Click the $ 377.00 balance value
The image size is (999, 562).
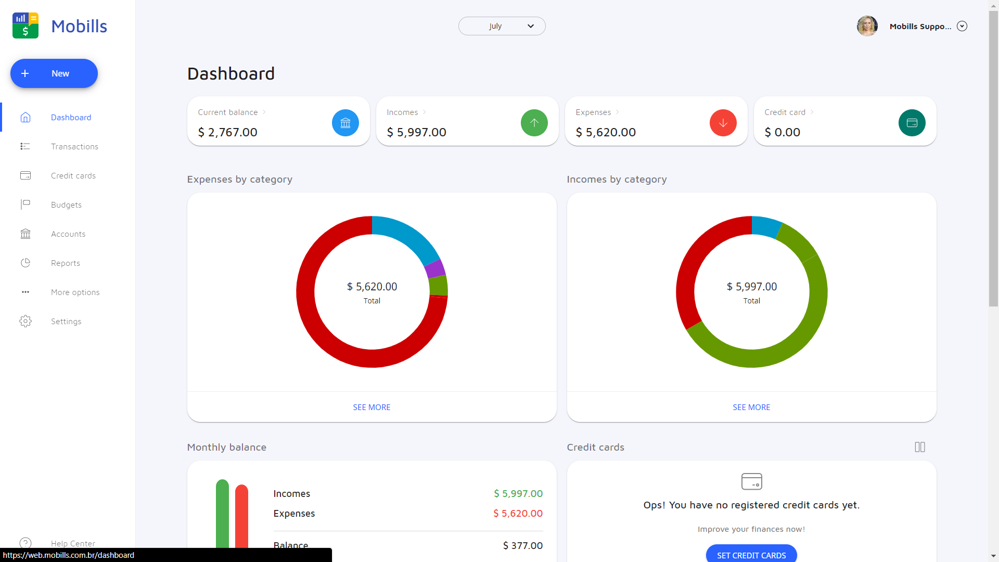pos(523,545)
